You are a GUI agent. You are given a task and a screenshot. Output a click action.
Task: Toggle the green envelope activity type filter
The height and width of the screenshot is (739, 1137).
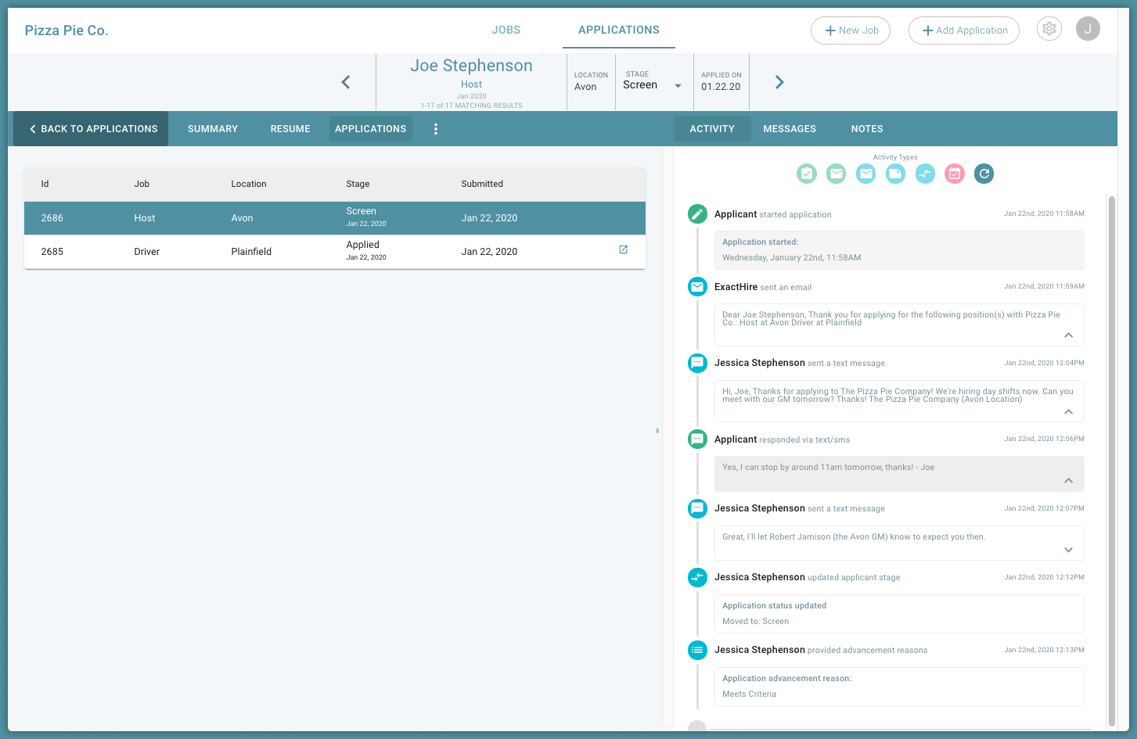[x=837, y=174]
